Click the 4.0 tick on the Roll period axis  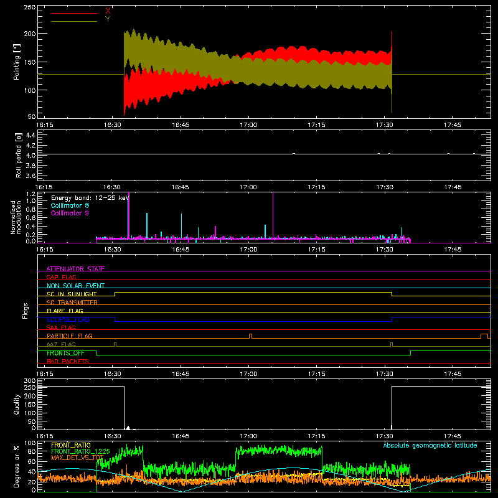pos(31,155)
